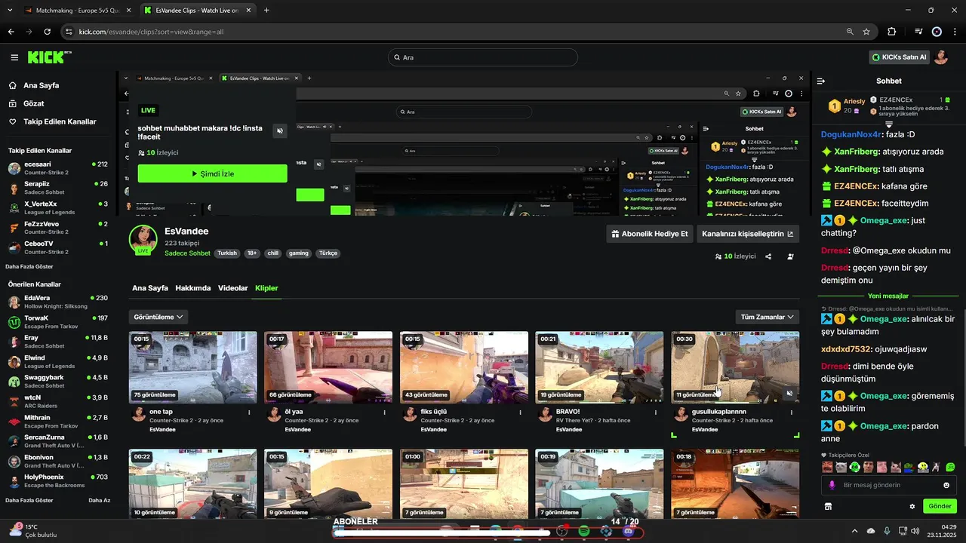Open the 'BRAVO!' clip thumbnail
This screenshot has height=543, width=966.
(599, 367)
